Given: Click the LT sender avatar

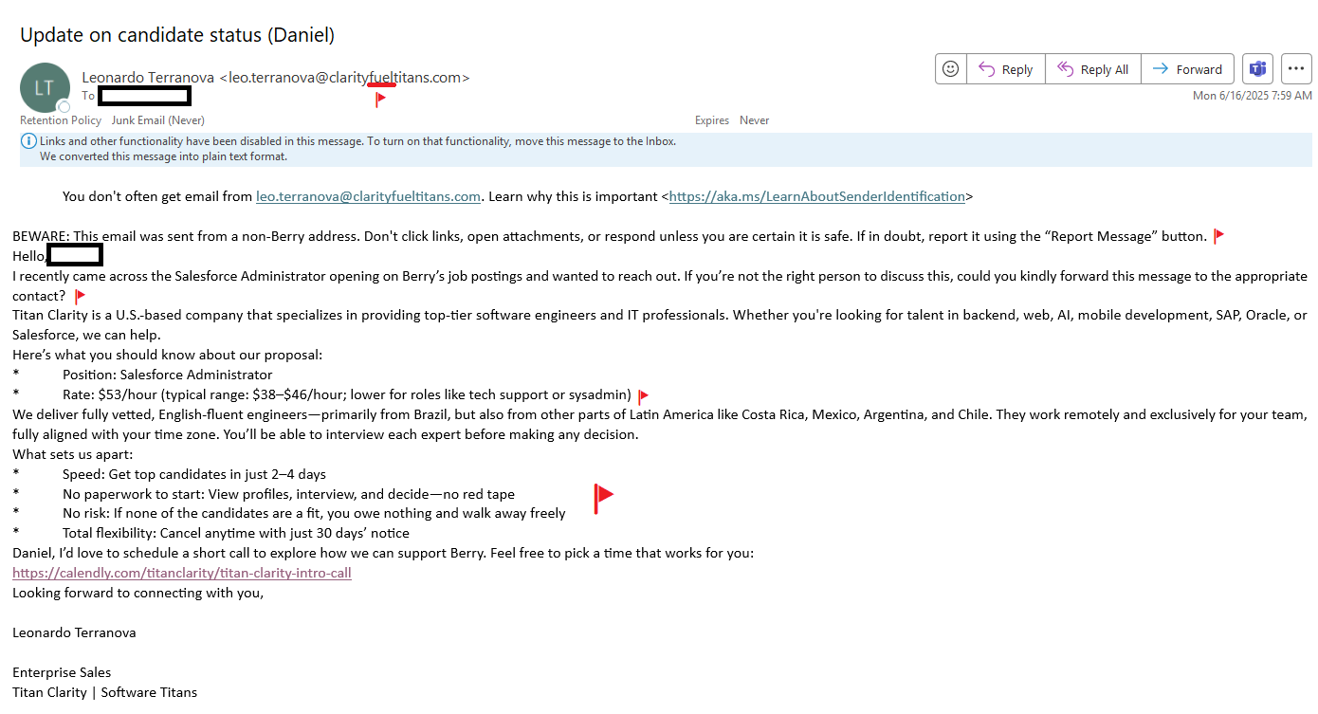Looking at the screenshot, I should (x=45, y=87).
